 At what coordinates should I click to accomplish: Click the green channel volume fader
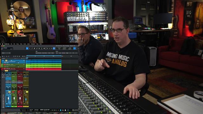click(14, 98)
